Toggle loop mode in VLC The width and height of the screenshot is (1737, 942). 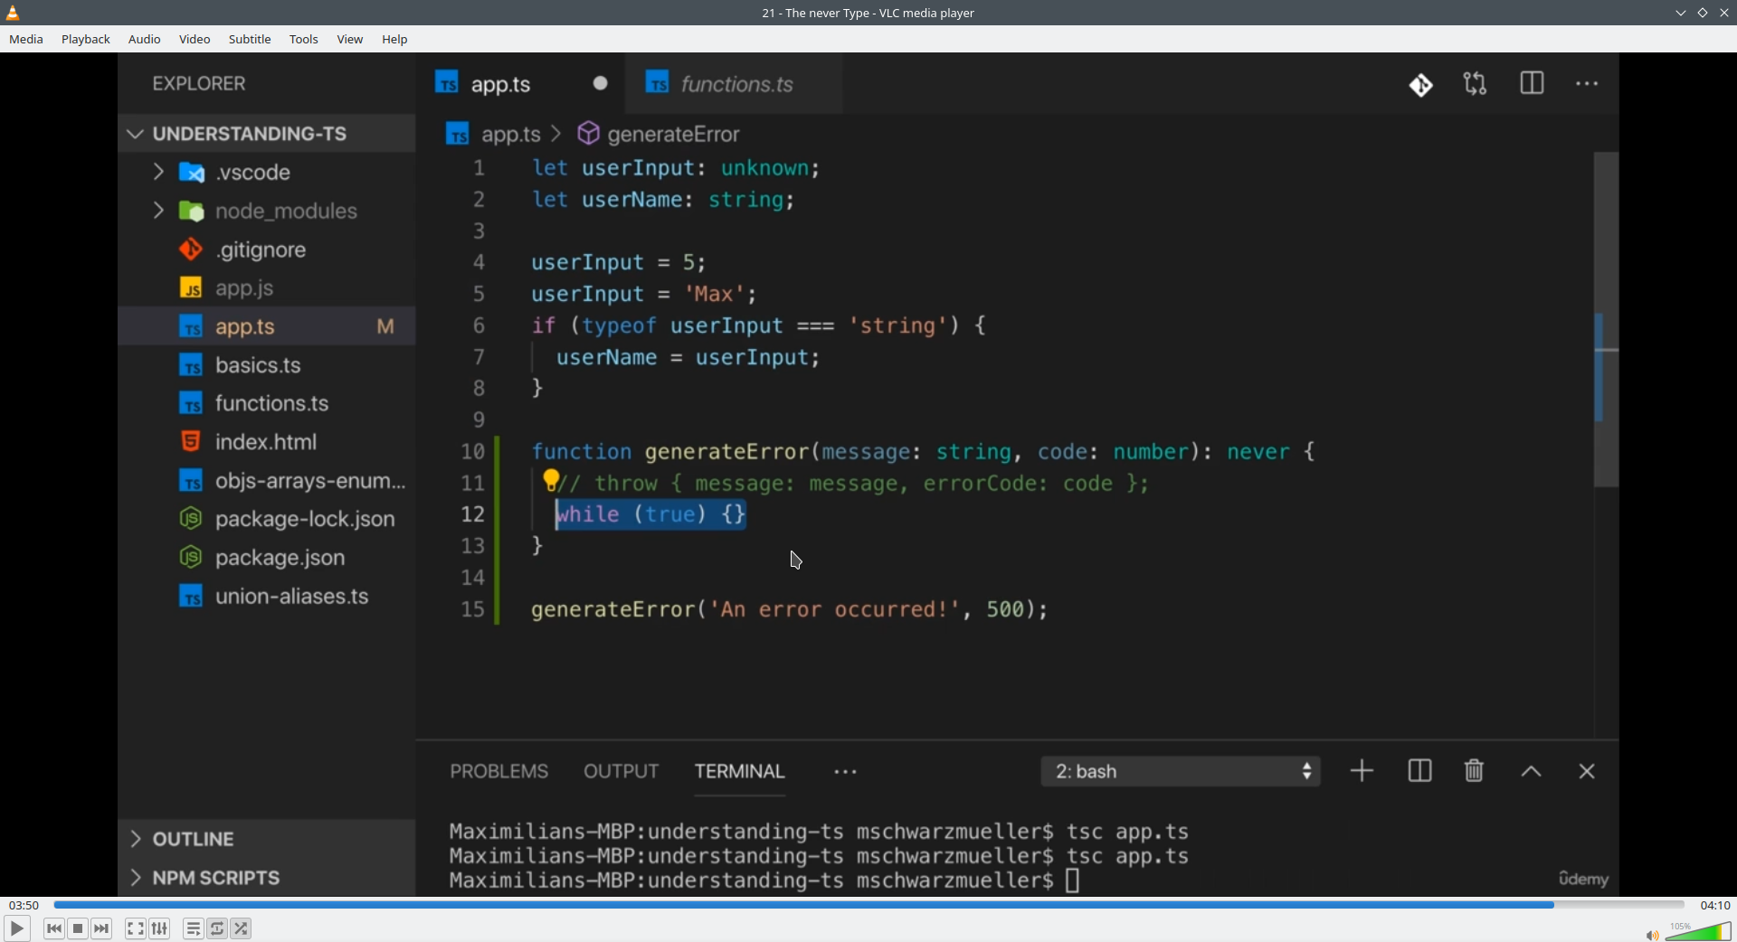click(217, 928)
